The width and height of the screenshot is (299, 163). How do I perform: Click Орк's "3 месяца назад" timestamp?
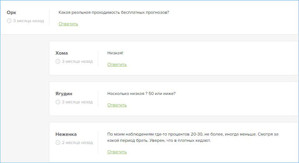point(28,21)
